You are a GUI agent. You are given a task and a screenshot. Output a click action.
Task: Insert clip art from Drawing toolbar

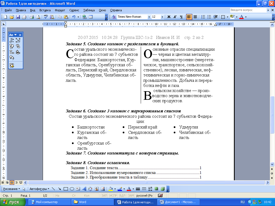coord(97,189)
